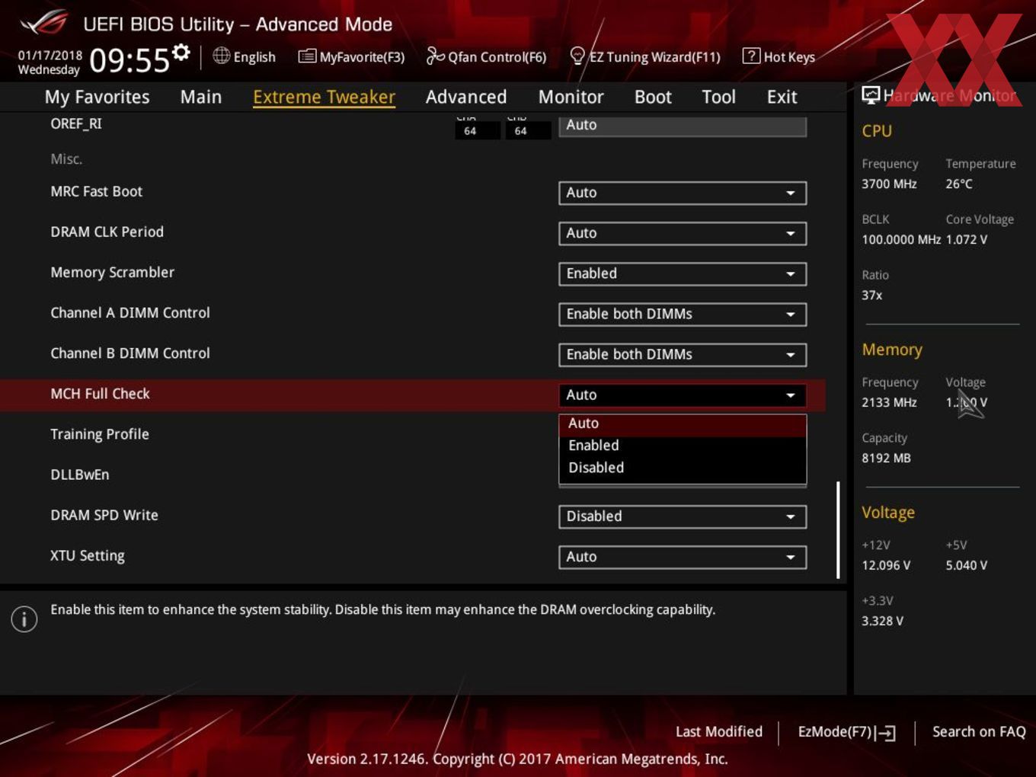Open the DRAM CLK Period dropdown

tap(683, 233)
